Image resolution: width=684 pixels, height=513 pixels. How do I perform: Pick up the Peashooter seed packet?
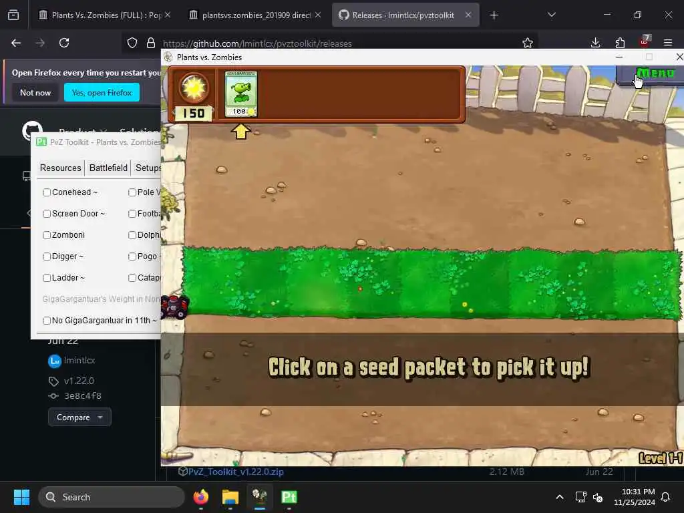click(240, 94)
